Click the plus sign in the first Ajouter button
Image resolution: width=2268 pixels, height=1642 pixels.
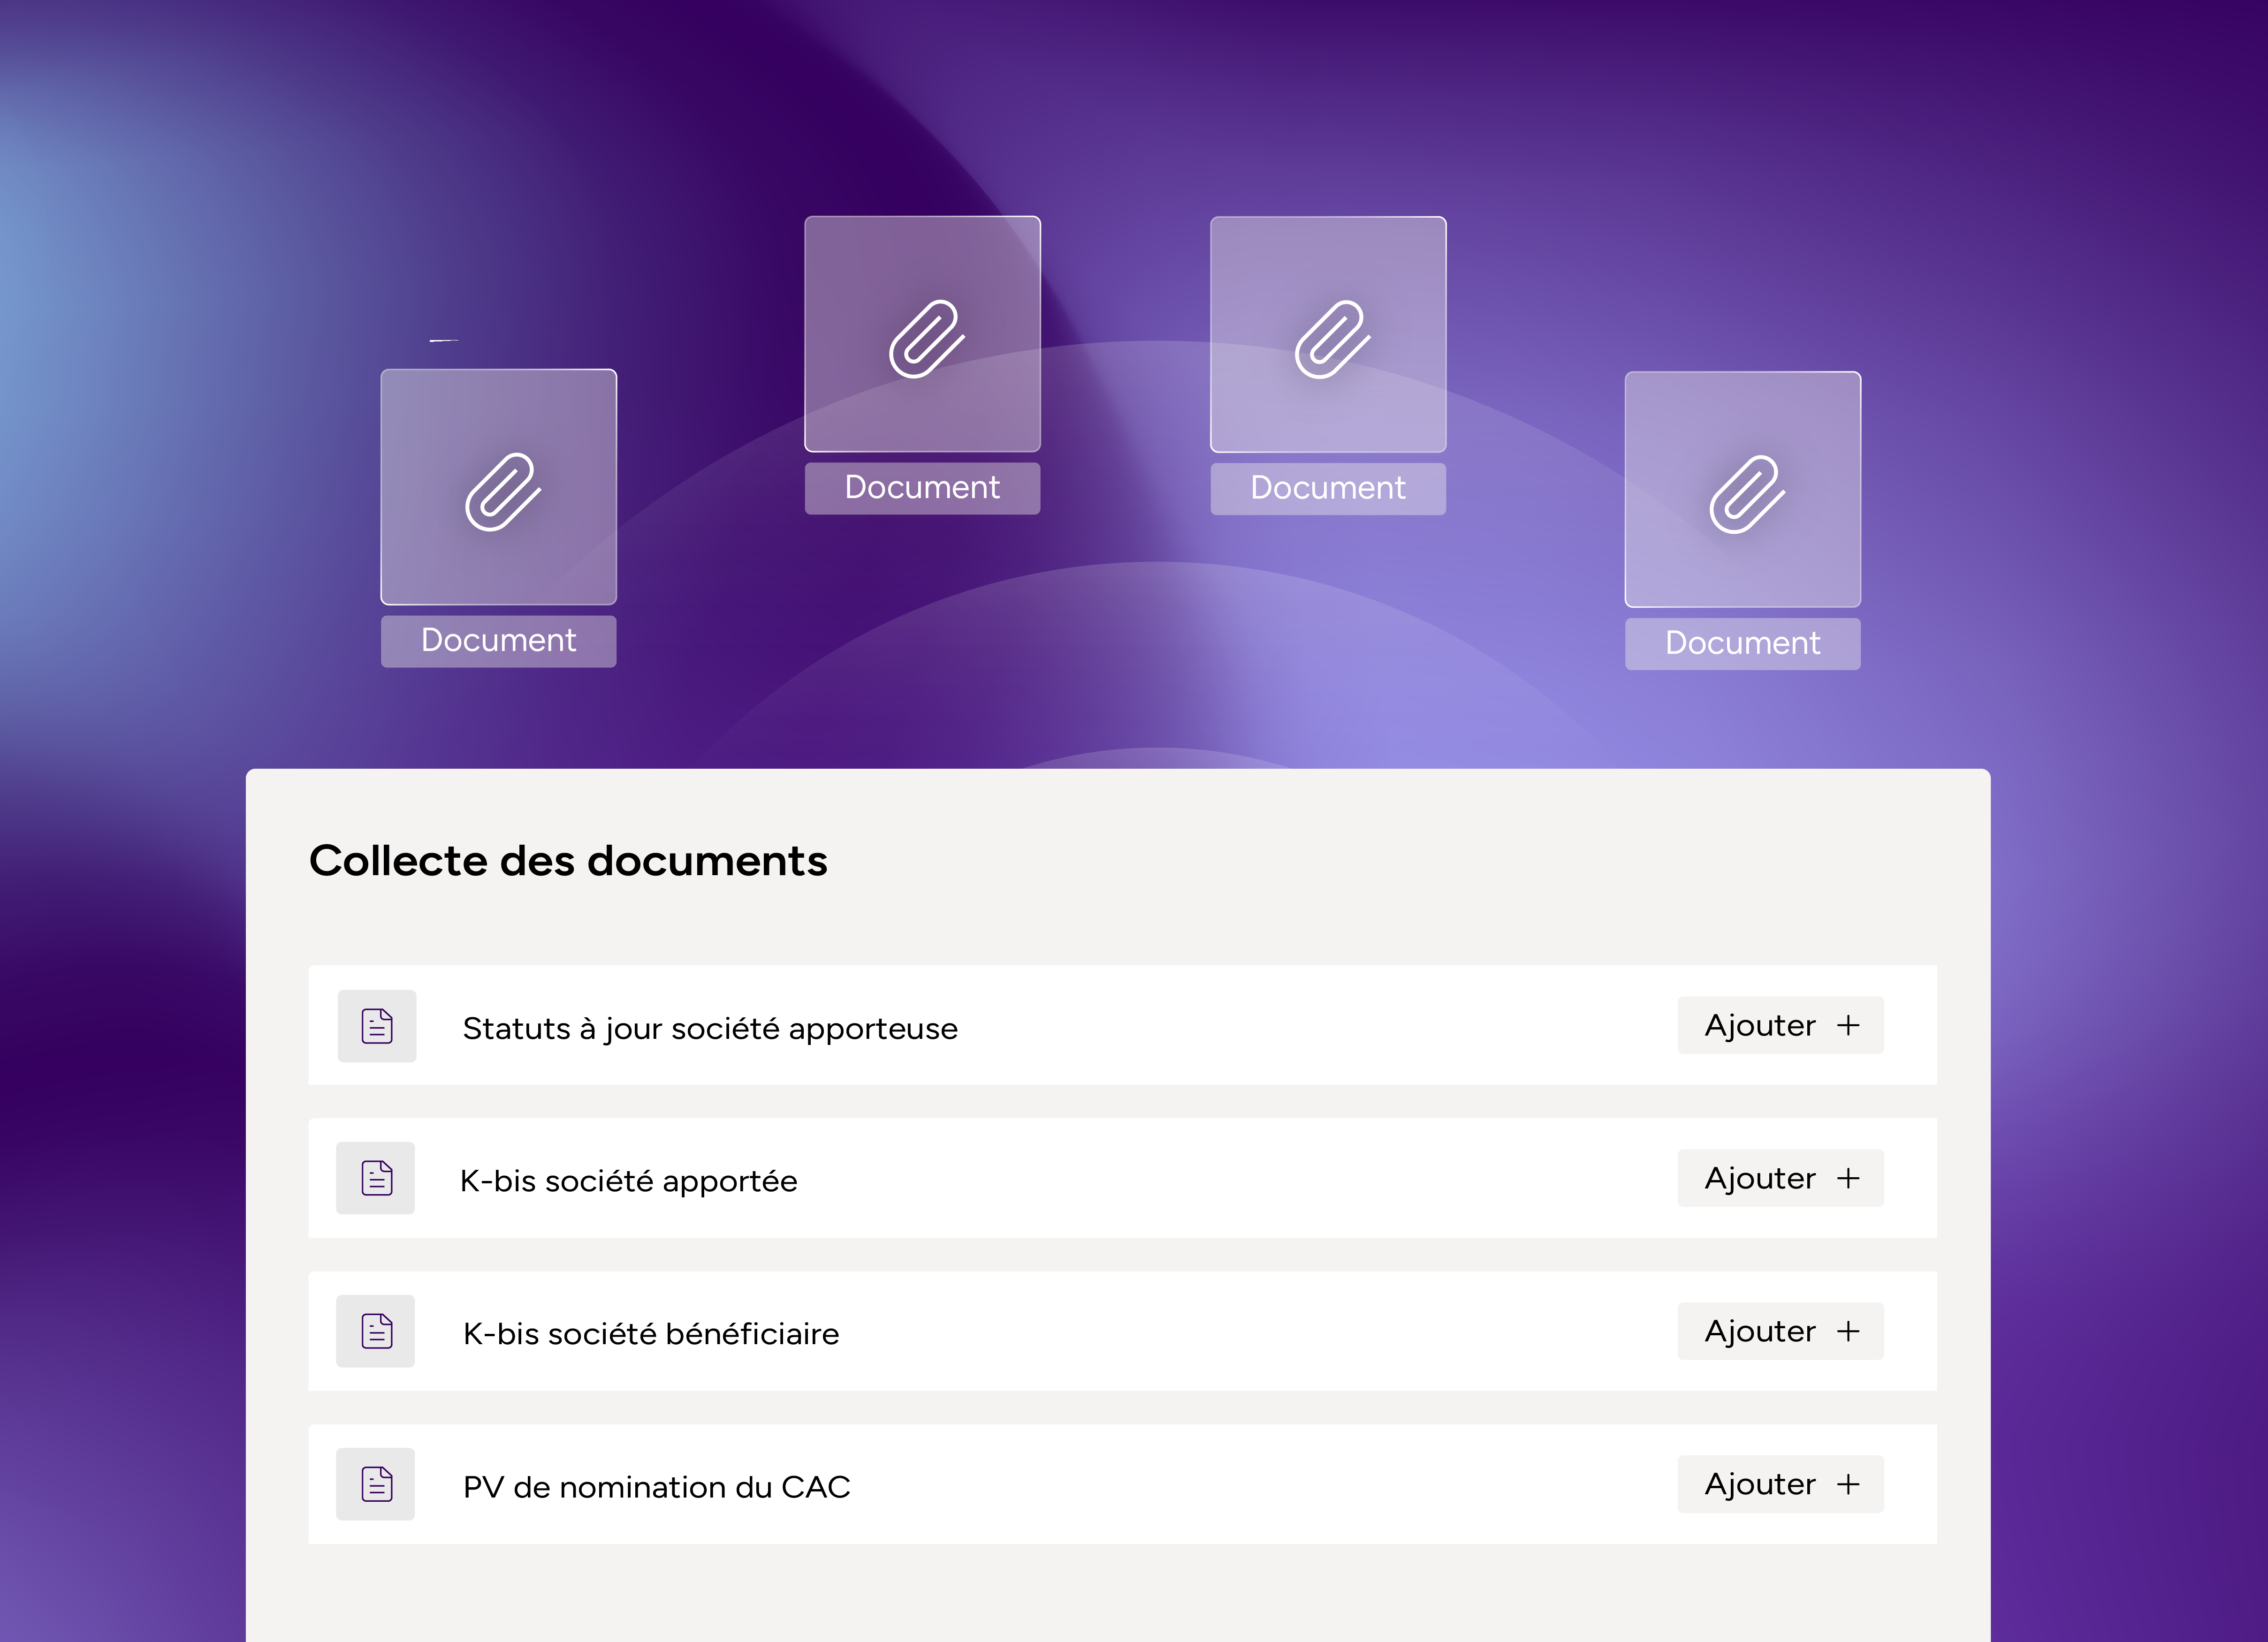(x=1849, y=1025)
